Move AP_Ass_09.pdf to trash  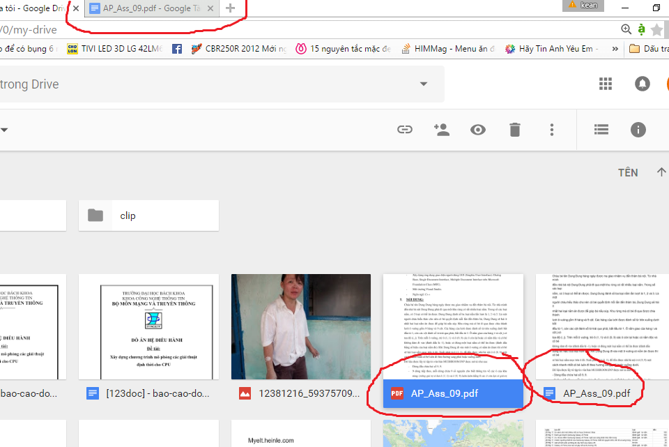[x=514, y=130]
